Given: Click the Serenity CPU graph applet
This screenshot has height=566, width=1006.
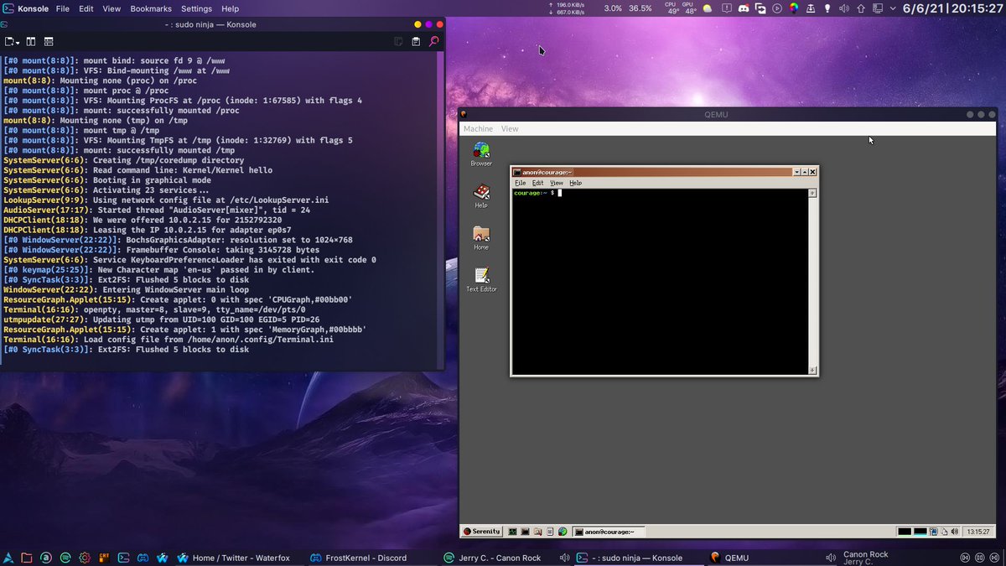Looking at the screenshot, I should (x=904, y=532).
